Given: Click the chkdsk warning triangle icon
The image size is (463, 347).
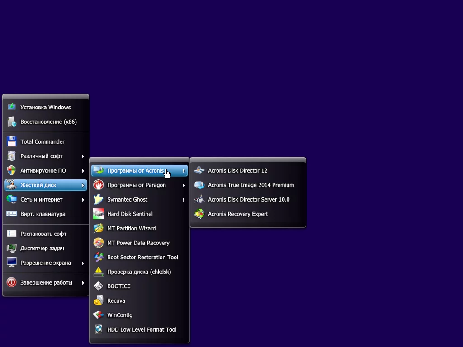Looking at the screenshot, I should point(98,272).
